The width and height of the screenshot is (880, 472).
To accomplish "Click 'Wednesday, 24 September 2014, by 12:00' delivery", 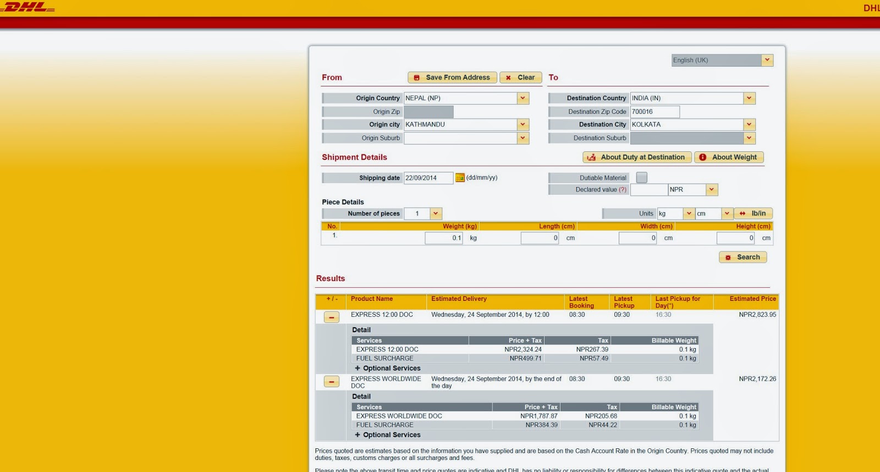I will pyautogui.click(x=490, y=315).
